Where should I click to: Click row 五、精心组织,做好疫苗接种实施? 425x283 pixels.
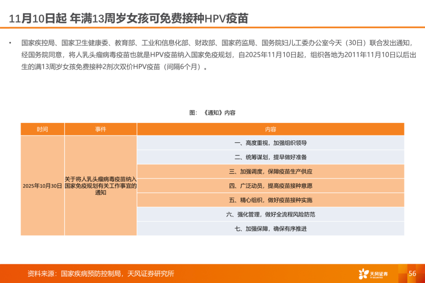(x=270, y=200)
